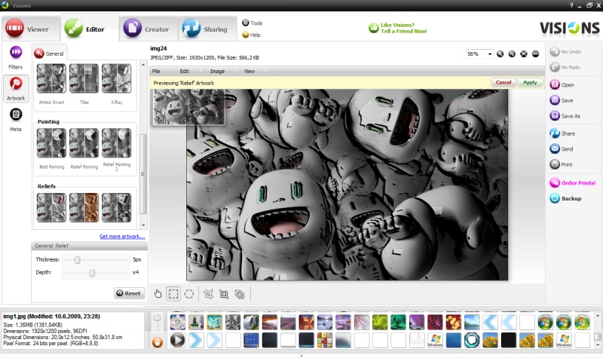
Task: Click the Get more artwork link
Action: click(122, 236)
